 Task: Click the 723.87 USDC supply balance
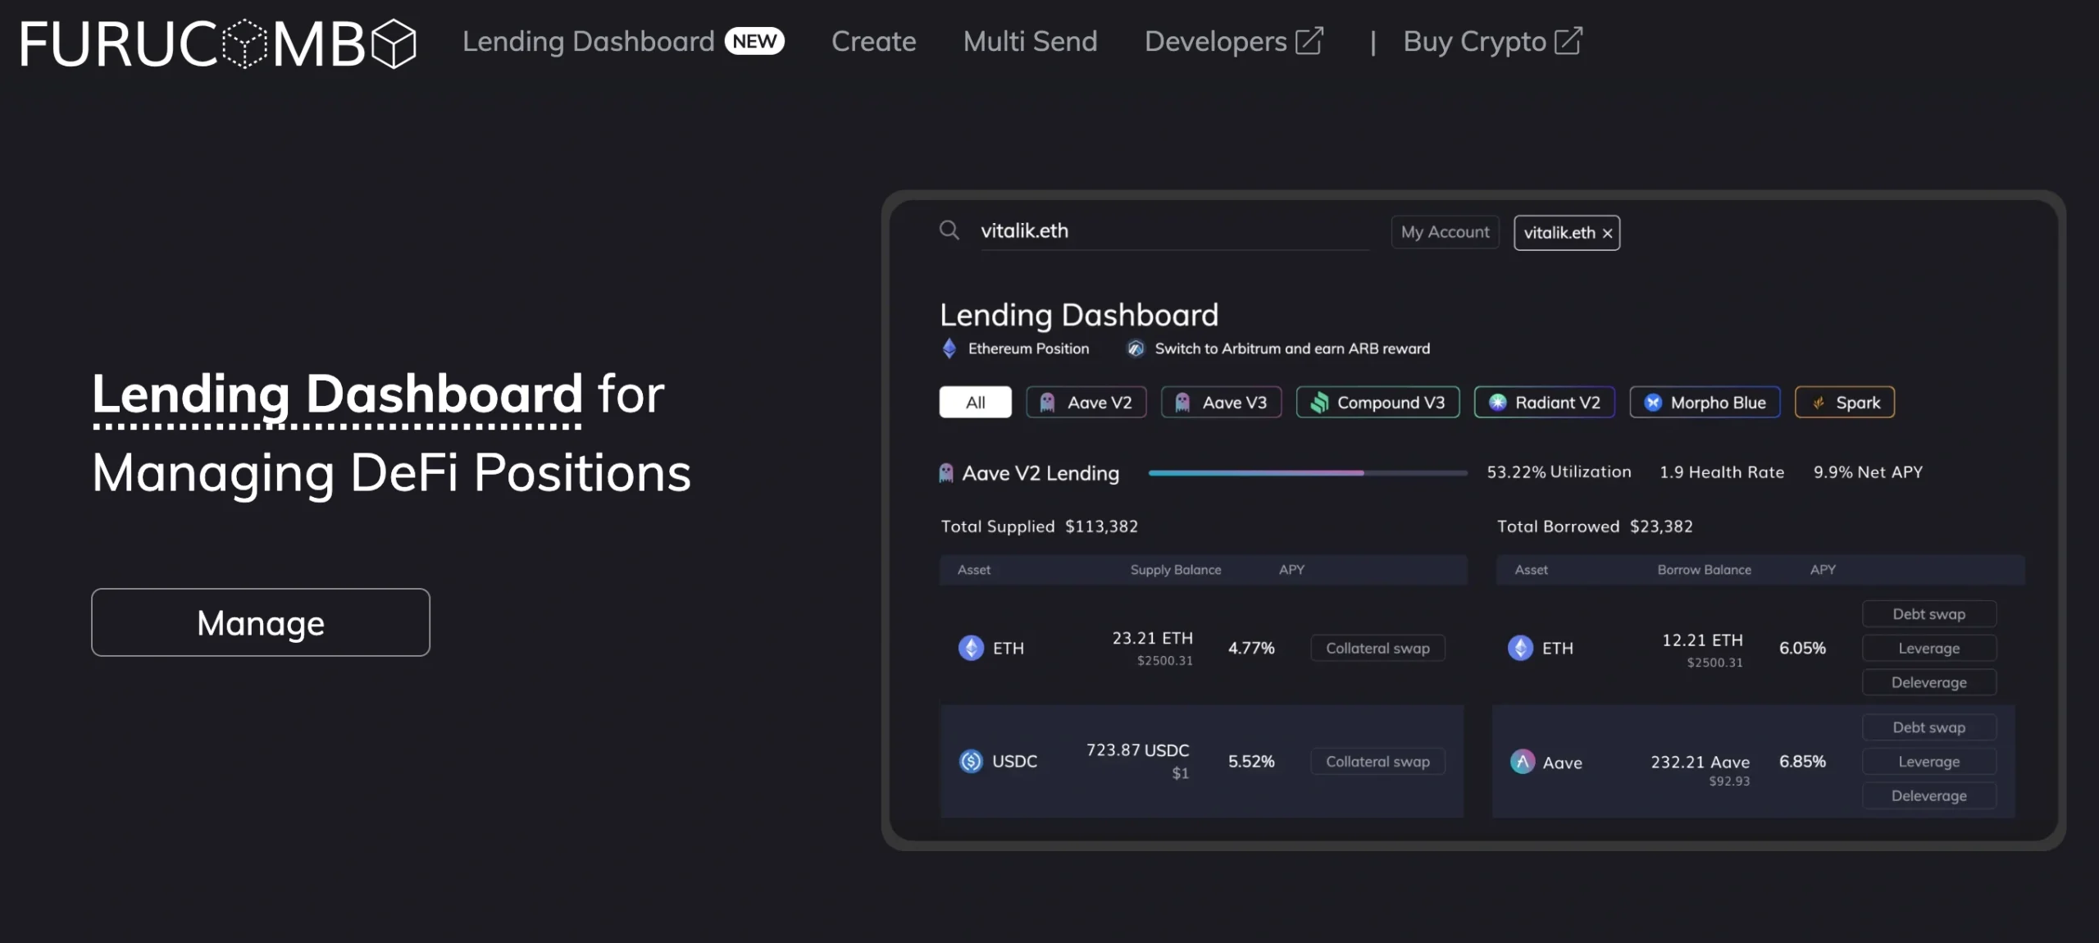pos(1137,750)
